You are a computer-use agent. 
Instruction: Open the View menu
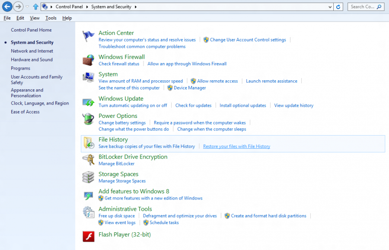coord(34,18)
